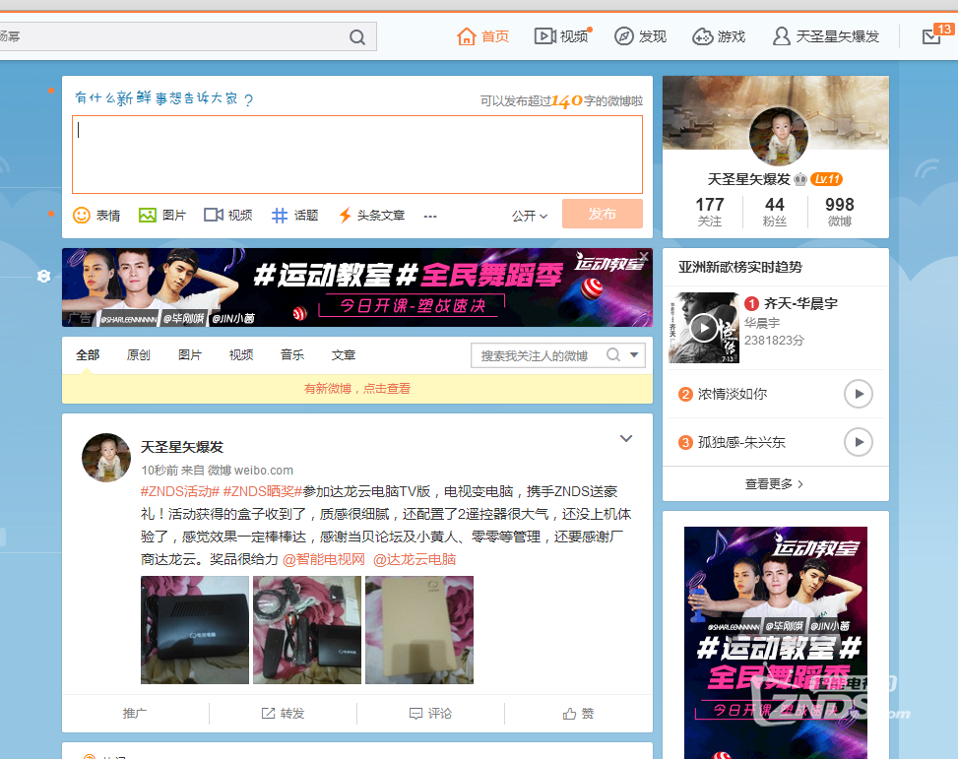
Task: Play the 齐天-华晨宇 song cover
Action: tap(704, 328)
